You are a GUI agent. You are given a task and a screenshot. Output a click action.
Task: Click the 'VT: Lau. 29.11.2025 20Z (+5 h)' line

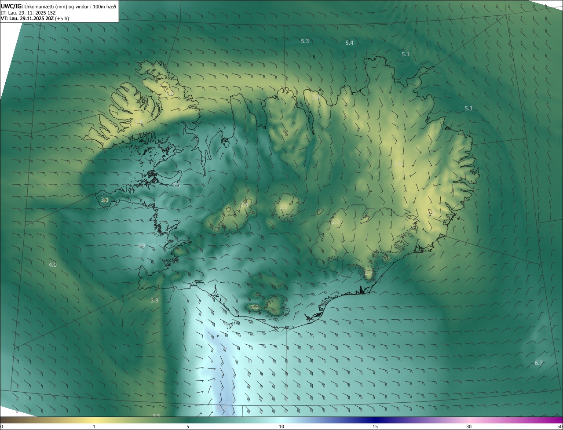click(35, 18)
